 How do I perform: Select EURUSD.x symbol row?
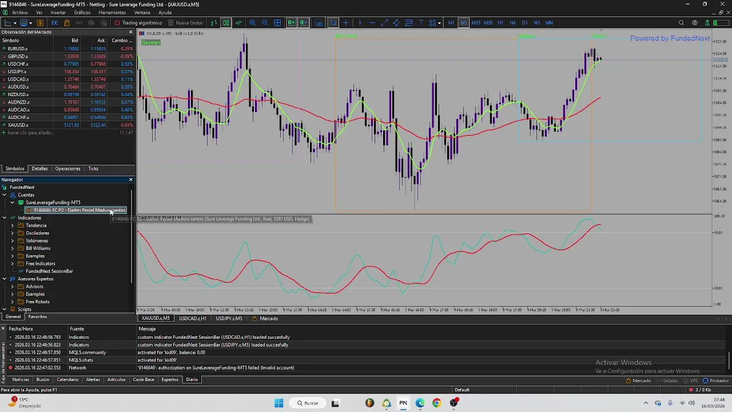pyautogui.click(x=67, y=49)
